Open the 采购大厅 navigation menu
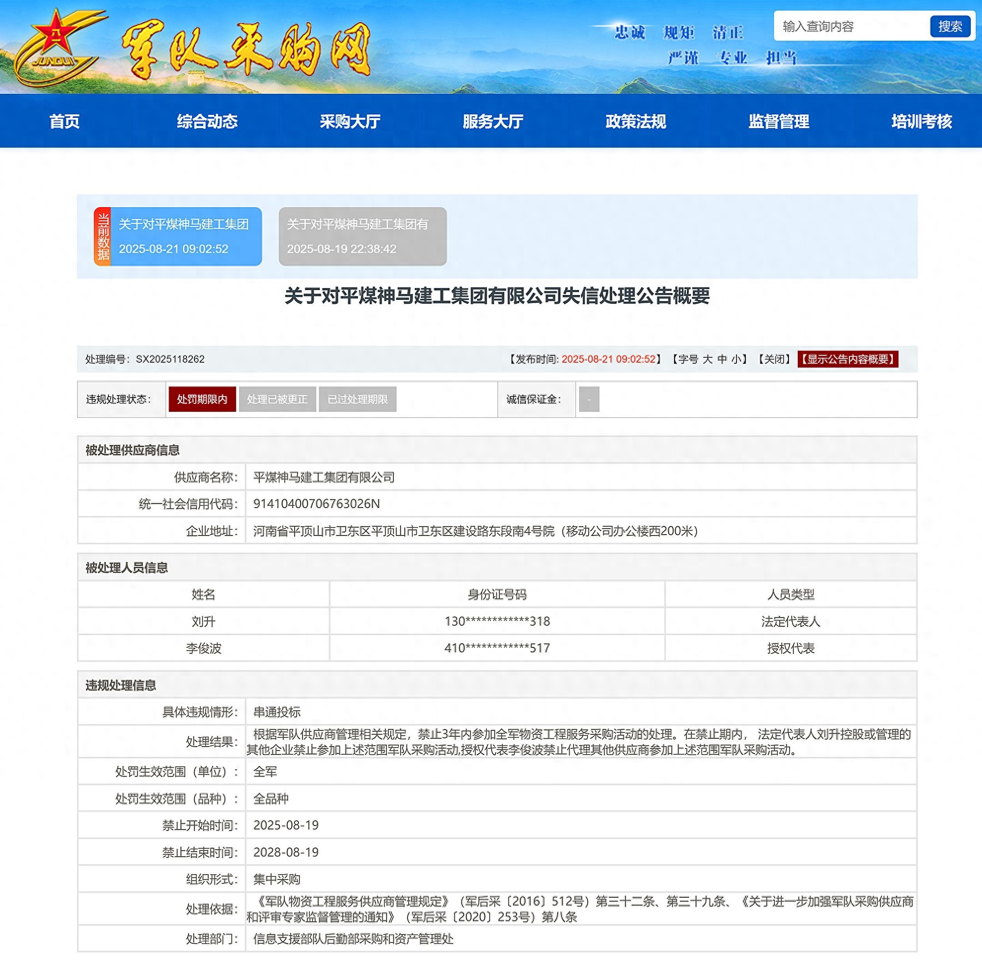The image size is (982, 964). [x=350, y=121]
